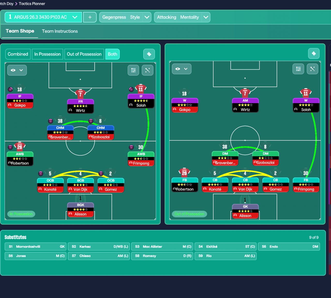Click ball icon beside Frimpong number 30

(x=131, y=147)
